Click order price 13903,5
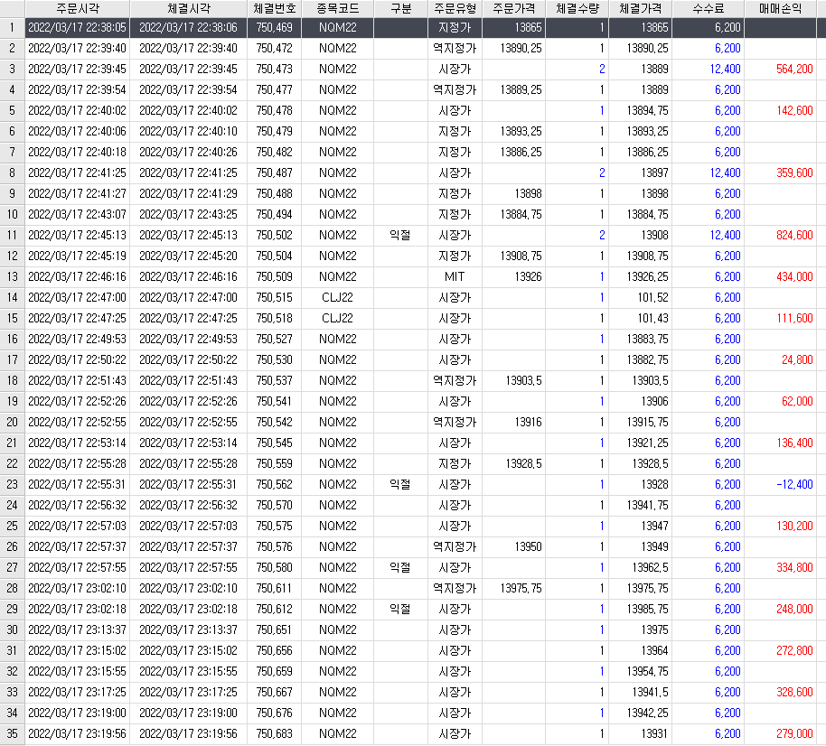This screenshot has width=826, height=746. pos(523,380)
